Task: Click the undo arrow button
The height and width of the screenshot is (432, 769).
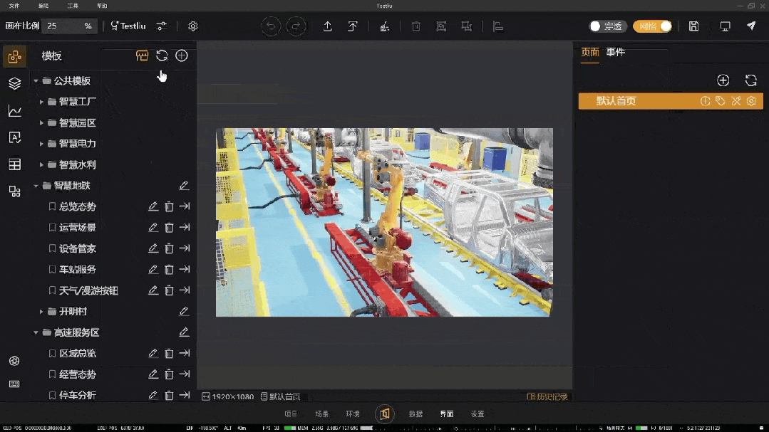Action: point(271,26)
